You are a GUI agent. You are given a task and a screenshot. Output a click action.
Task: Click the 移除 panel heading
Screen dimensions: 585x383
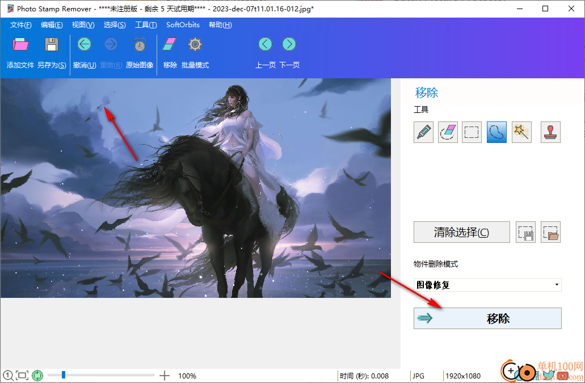point(427,92)
